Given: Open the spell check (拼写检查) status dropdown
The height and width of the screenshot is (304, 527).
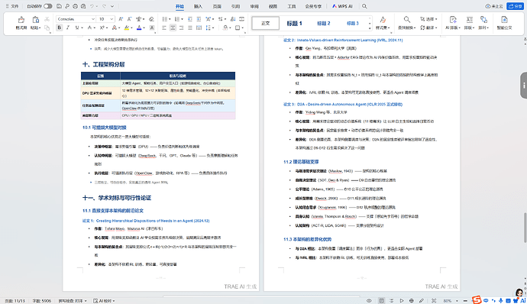Looking at the screenshot, I should (73, 301).
